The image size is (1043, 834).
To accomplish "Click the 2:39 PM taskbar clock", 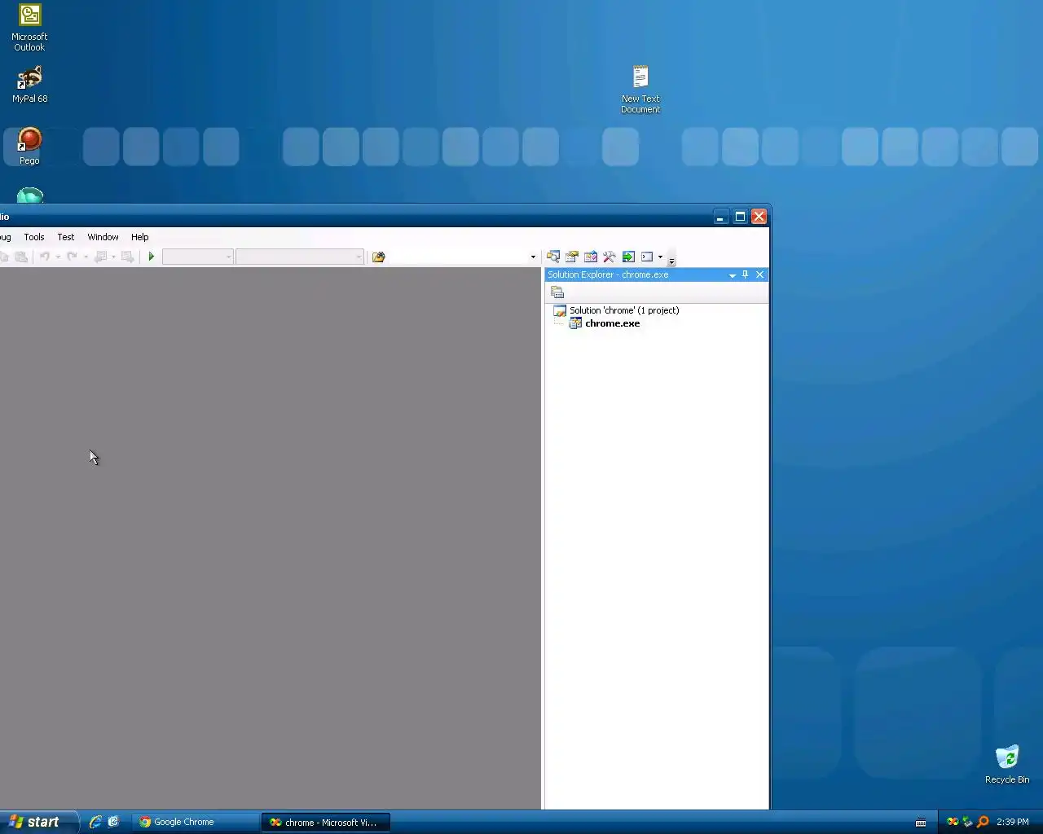I will [1012, 822].
